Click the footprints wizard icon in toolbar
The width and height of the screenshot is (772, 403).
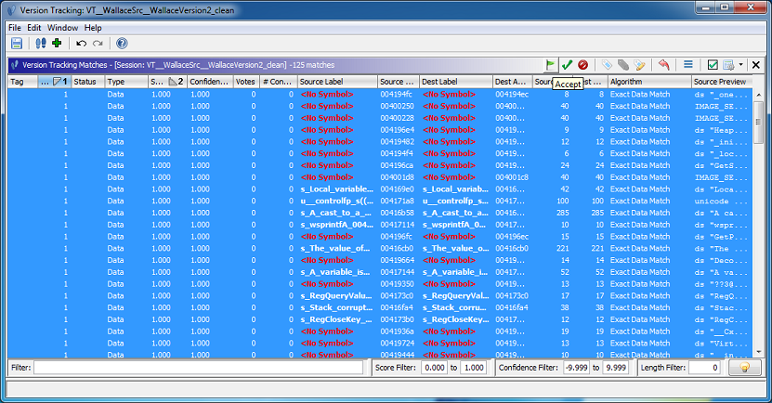pyautogui.click(x=40, y=44)
